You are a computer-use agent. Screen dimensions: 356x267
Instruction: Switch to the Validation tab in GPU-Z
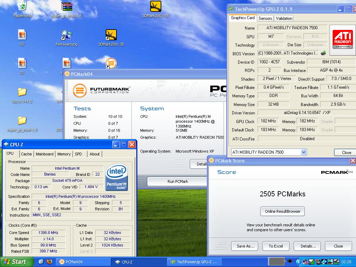[284, 18]
